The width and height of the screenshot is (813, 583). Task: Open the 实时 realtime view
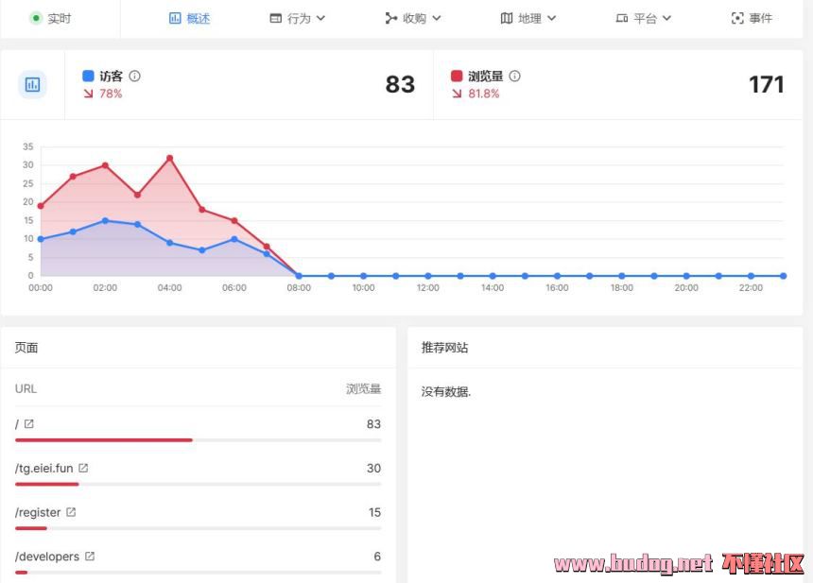pyautogui.click(x=51, y=19)
